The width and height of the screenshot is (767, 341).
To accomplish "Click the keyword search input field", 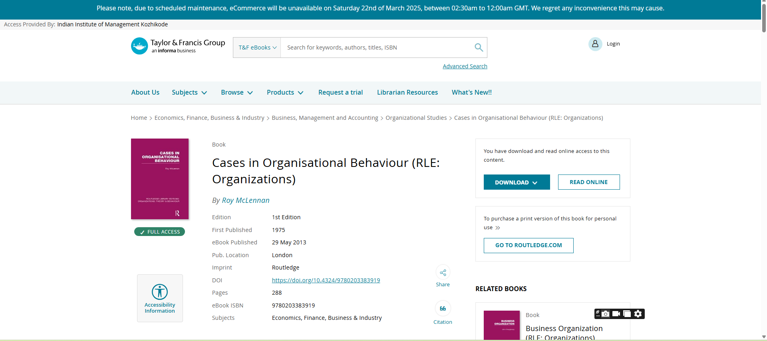I will (x=376, y=48).
